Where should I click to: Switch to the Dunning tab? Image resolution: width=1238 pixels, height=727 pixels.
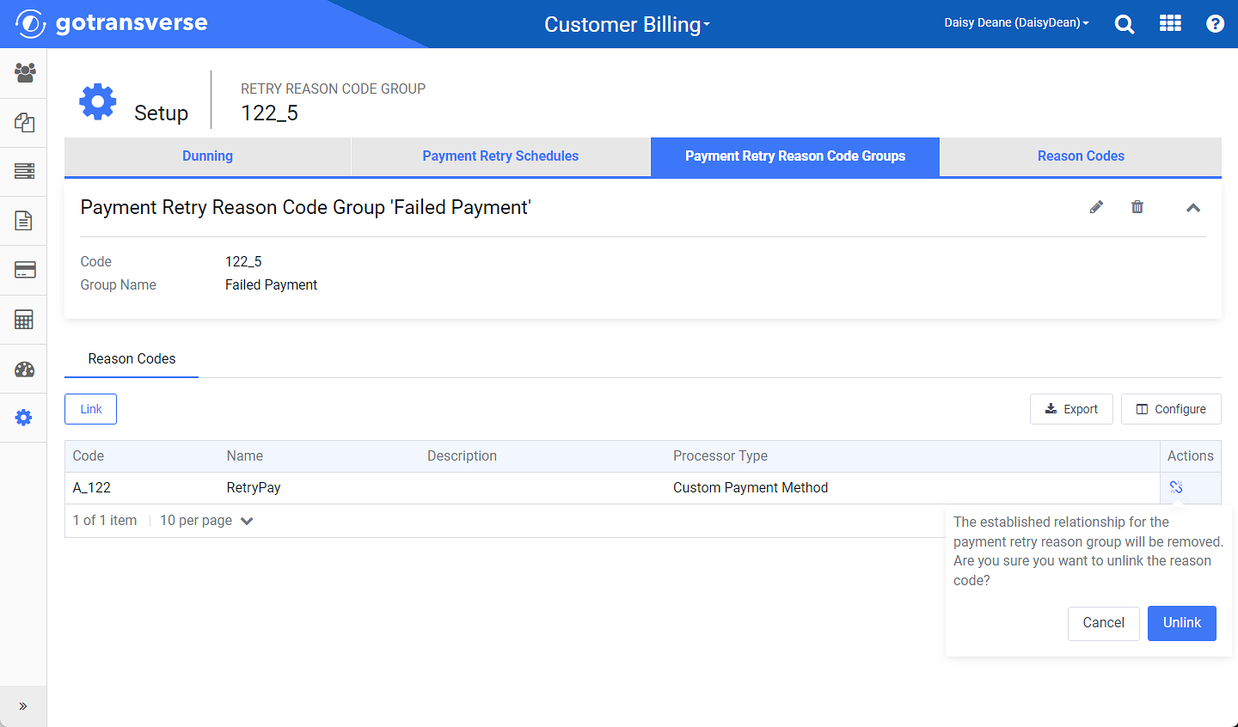tap(207, 156)
